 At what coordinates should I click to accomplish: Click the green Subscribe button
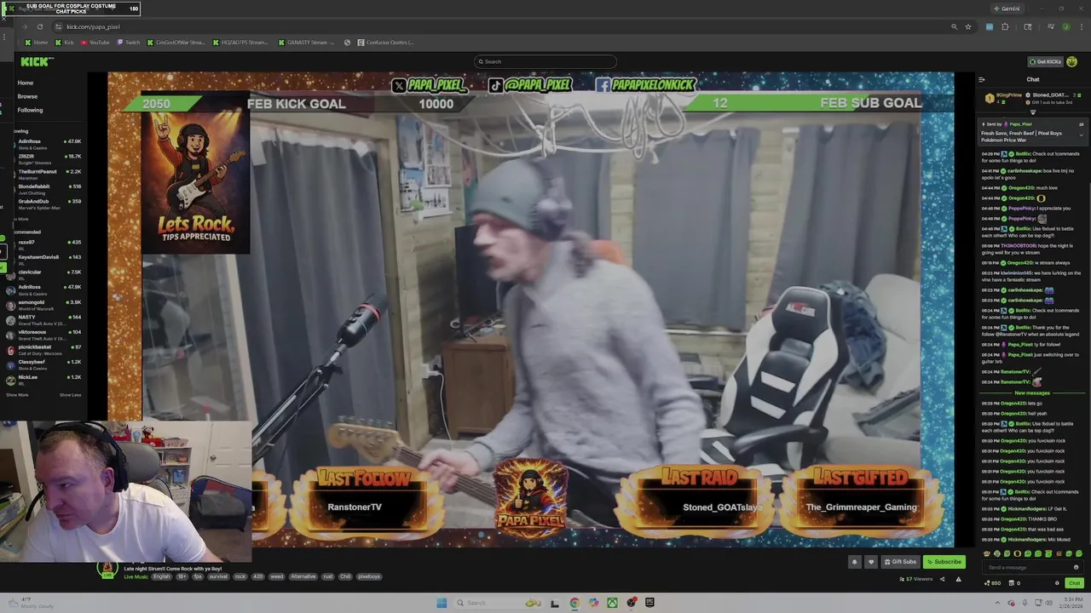click(x=944, y=562)
